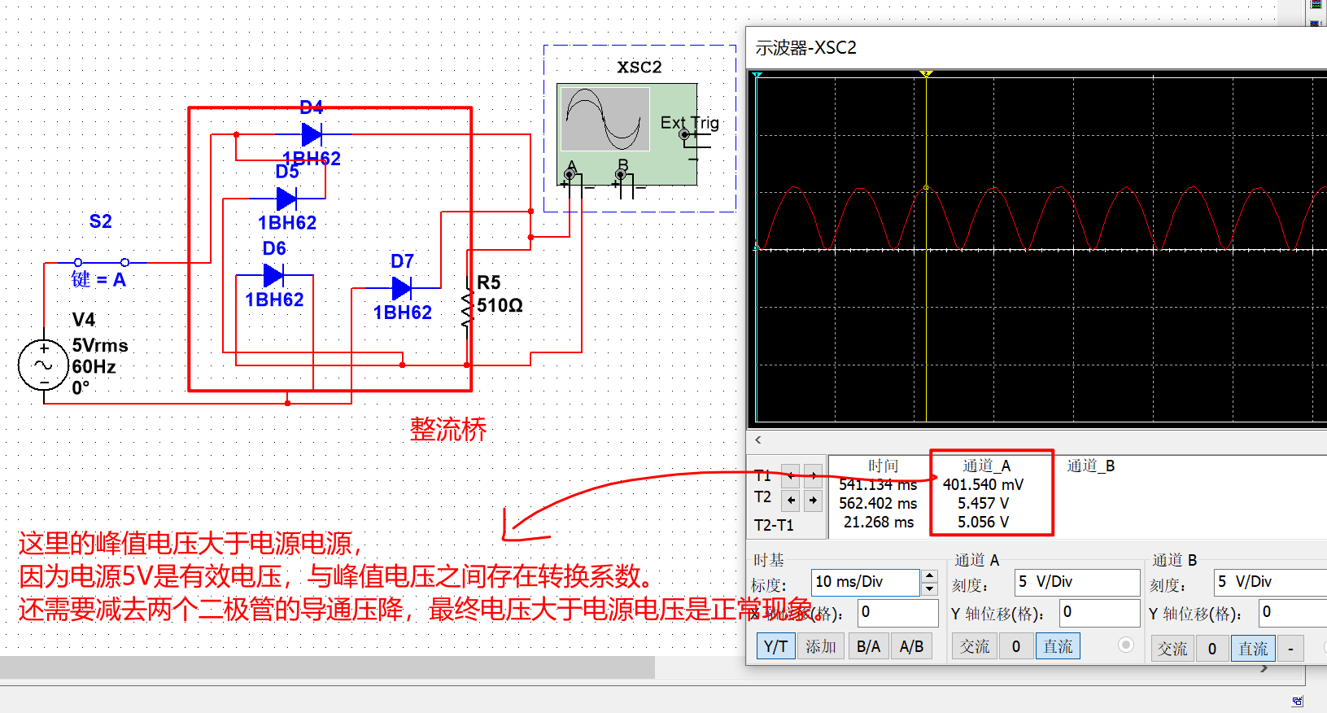Click oscilloscope channel B terminal on XSC2

[622, 174]
